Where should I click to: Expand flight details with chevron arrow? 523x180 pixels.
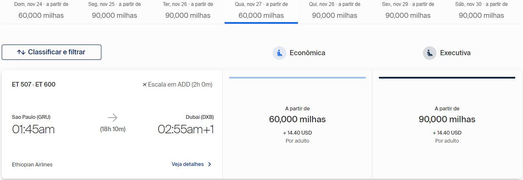[210, 164]
